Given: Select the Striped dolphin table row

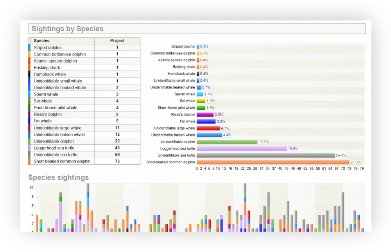Looking at the screenshot, I should 84,47.
